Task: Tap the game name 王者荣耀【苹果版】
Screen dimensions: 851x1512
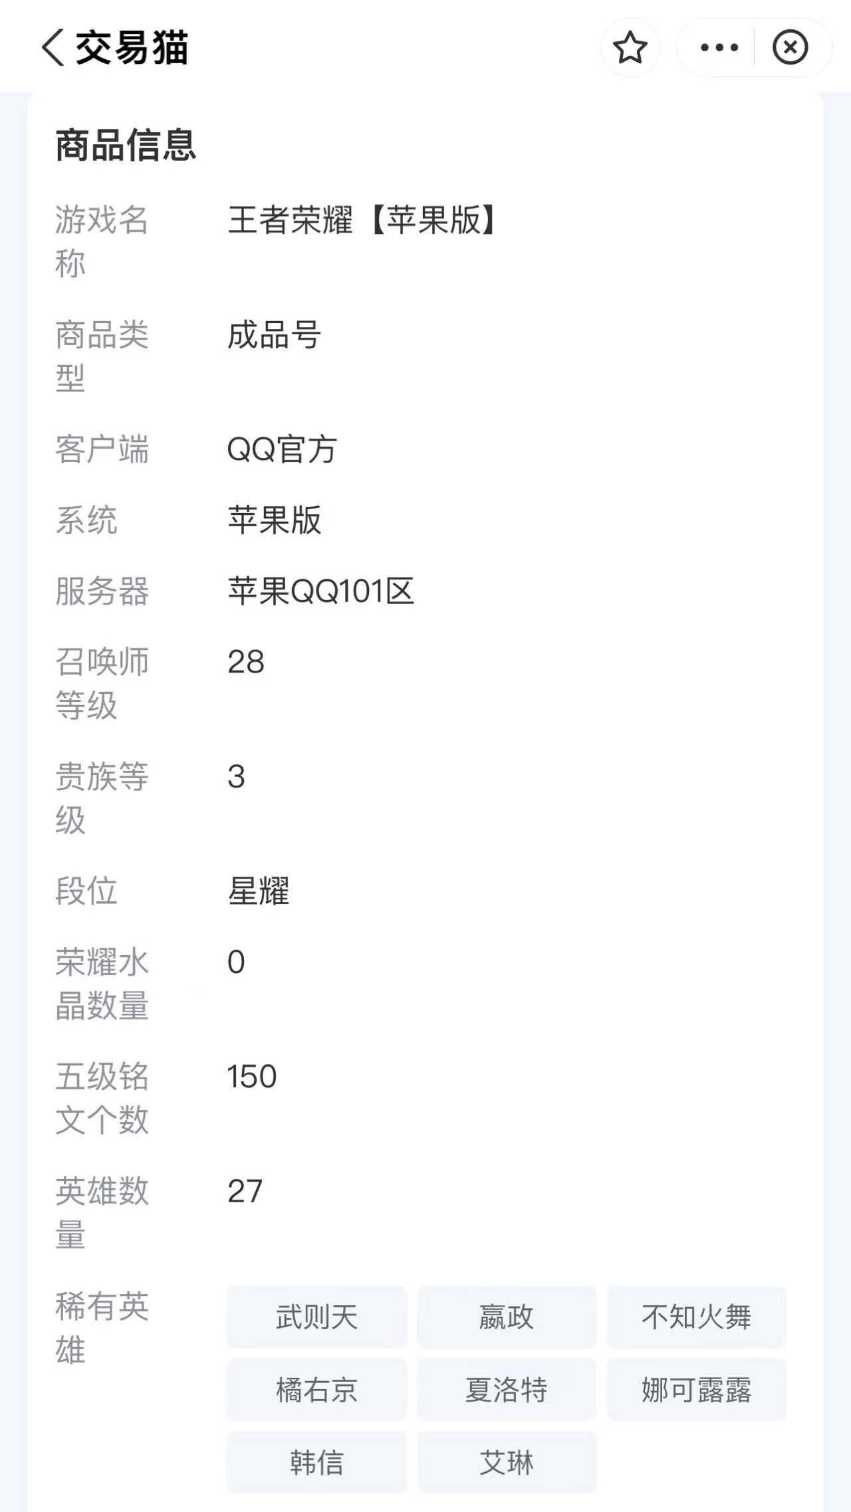Action: click(x=362, y=220)
